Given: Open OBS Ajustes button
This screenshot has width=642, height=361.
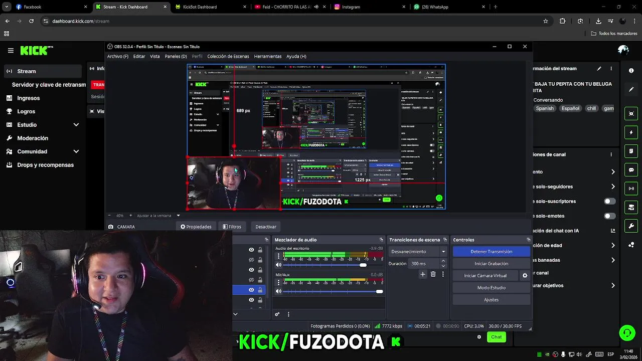Looking at the screenshot, I should [492, 300].
